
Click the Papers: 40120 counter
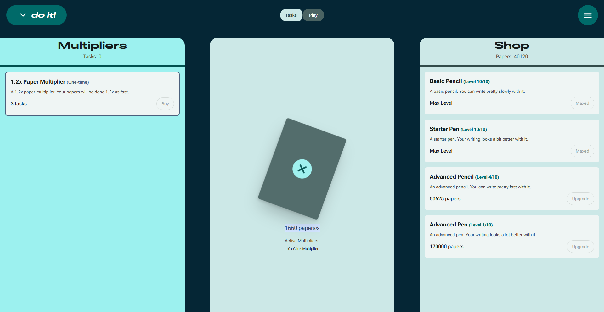(512, 57)
